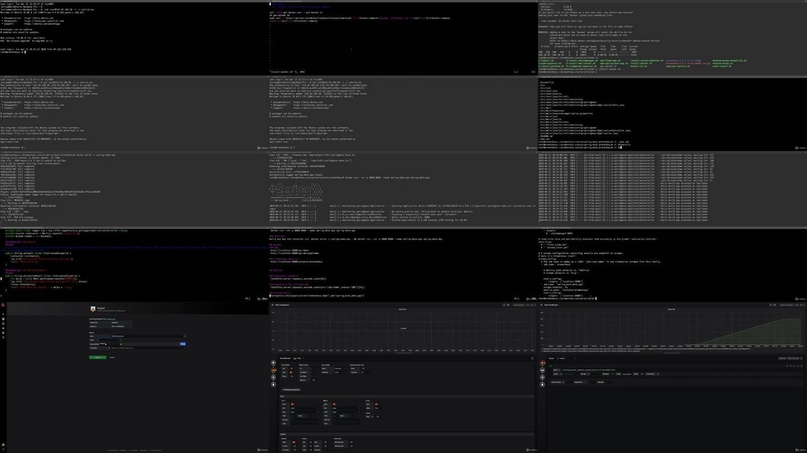Open Hover tooltip Mode dropdown

pos(340,368)
